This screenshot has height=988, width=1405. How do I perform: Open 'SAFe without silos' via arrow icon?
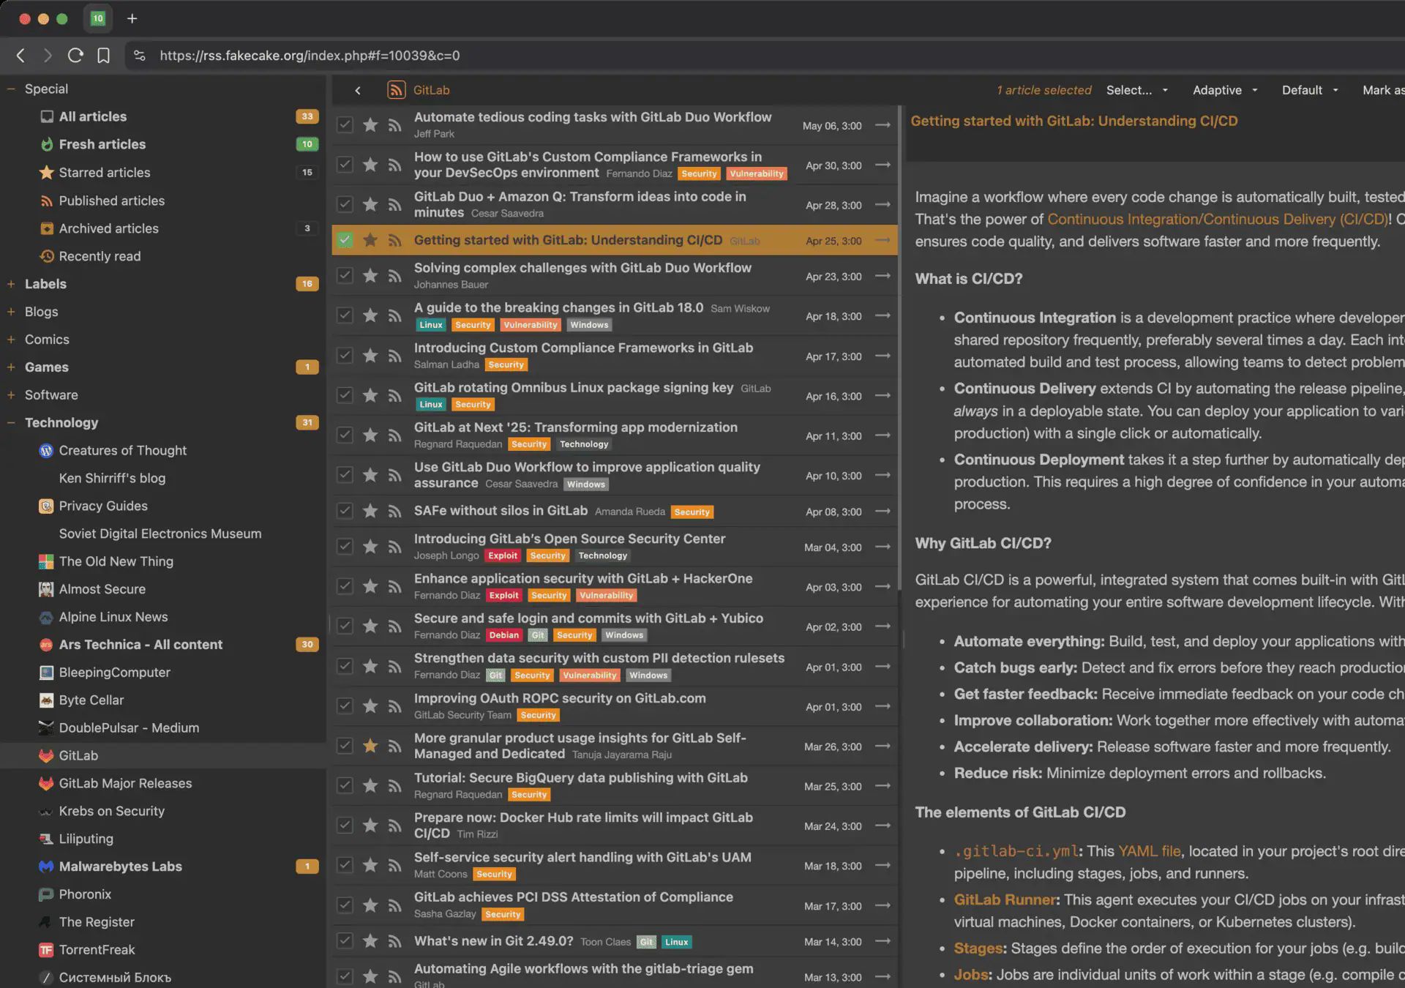[883, 512]
